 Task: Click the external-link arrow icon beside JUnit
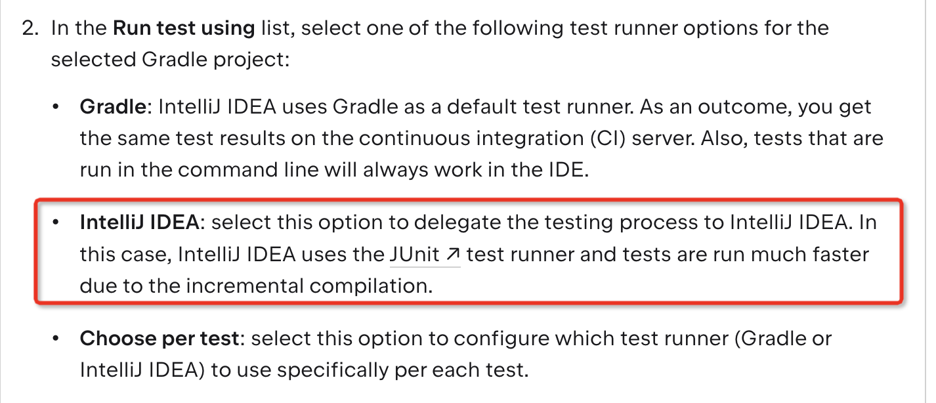(452, 255)
